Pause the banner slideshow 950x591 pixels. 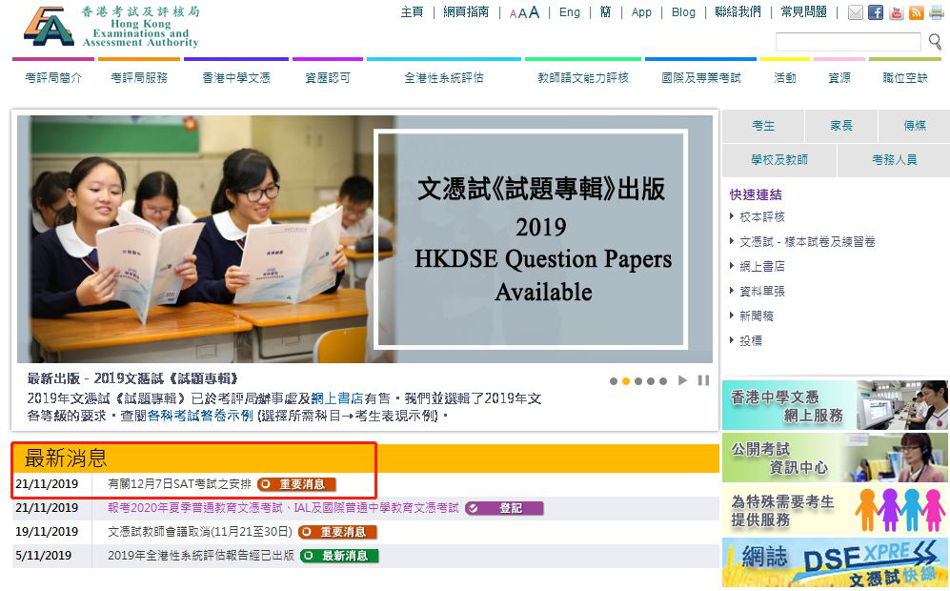point(703,380)
